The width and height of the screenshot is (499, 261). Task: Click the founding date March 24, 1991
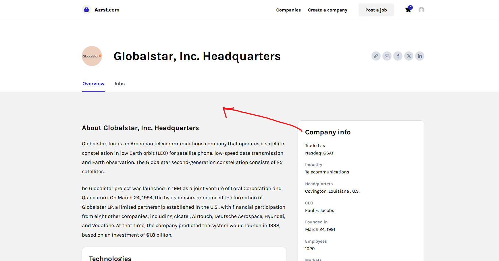[x=320, y=229]
